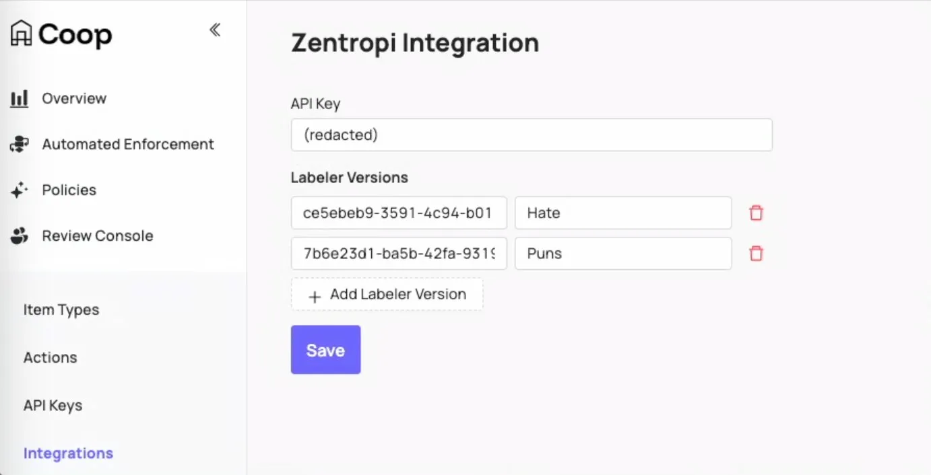
Task: Select Item Types in settings menu
Action: click(61, 310)
